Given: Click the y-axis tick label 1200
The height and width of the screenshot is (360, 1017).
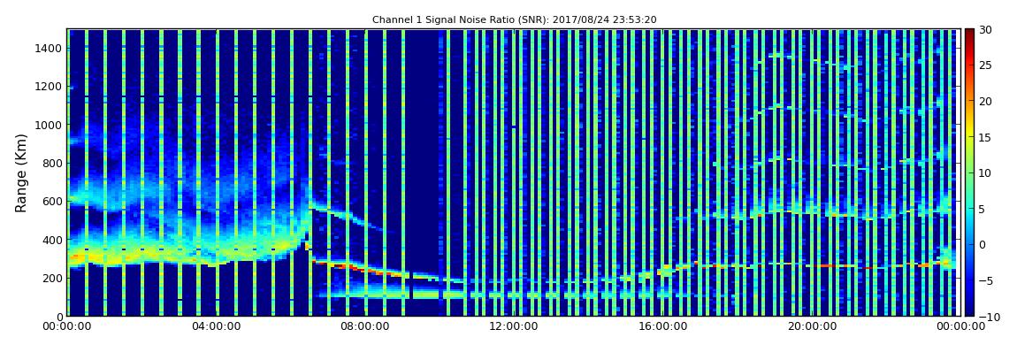Looking at the screenshot, I should (49, 87).
